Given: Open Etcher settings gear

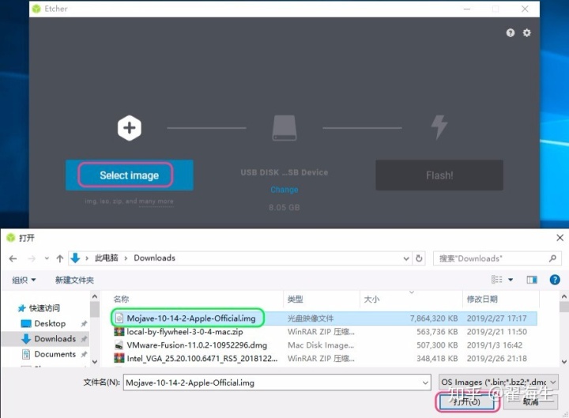Looking at the screenshot, I should pyautogui.click(x=526, y=32).
